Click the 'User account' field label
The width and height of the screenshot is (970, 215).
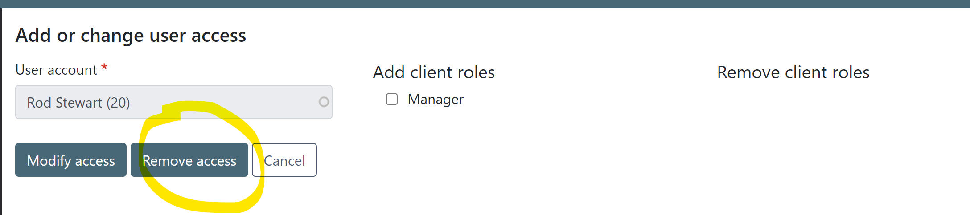(x=56, y=70)
